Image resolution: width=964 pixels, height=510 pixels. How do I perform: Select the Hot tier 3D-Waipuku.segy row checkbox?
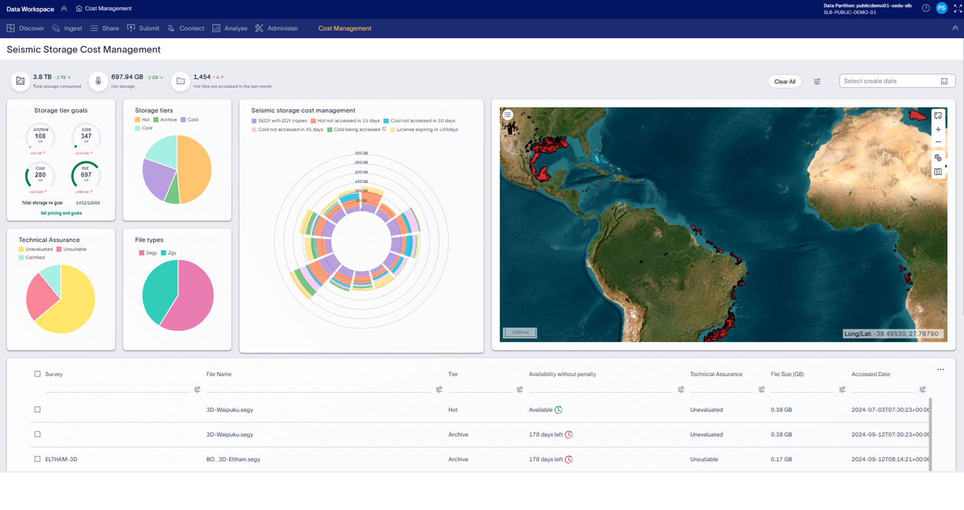[x=37, y=410]
